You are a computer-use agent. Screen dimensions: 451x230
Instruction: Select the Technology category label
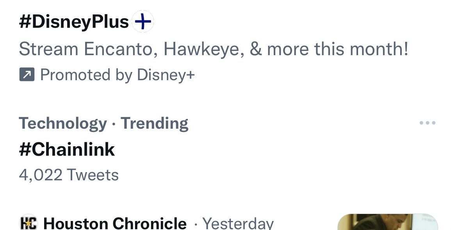pyautogui.click(x=63, y=124)
